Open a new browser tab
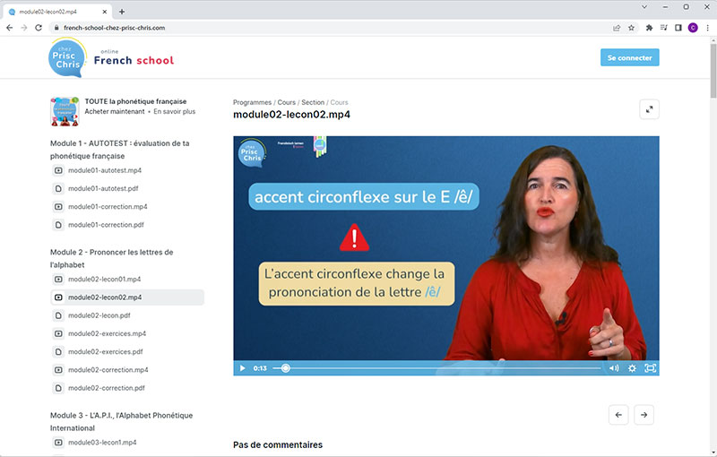This screenshot has height=457, width=717. [x=122, y=11]
